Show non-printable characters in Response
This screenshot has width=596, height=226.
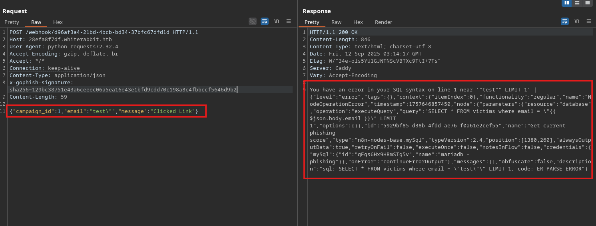click(577, 22)
